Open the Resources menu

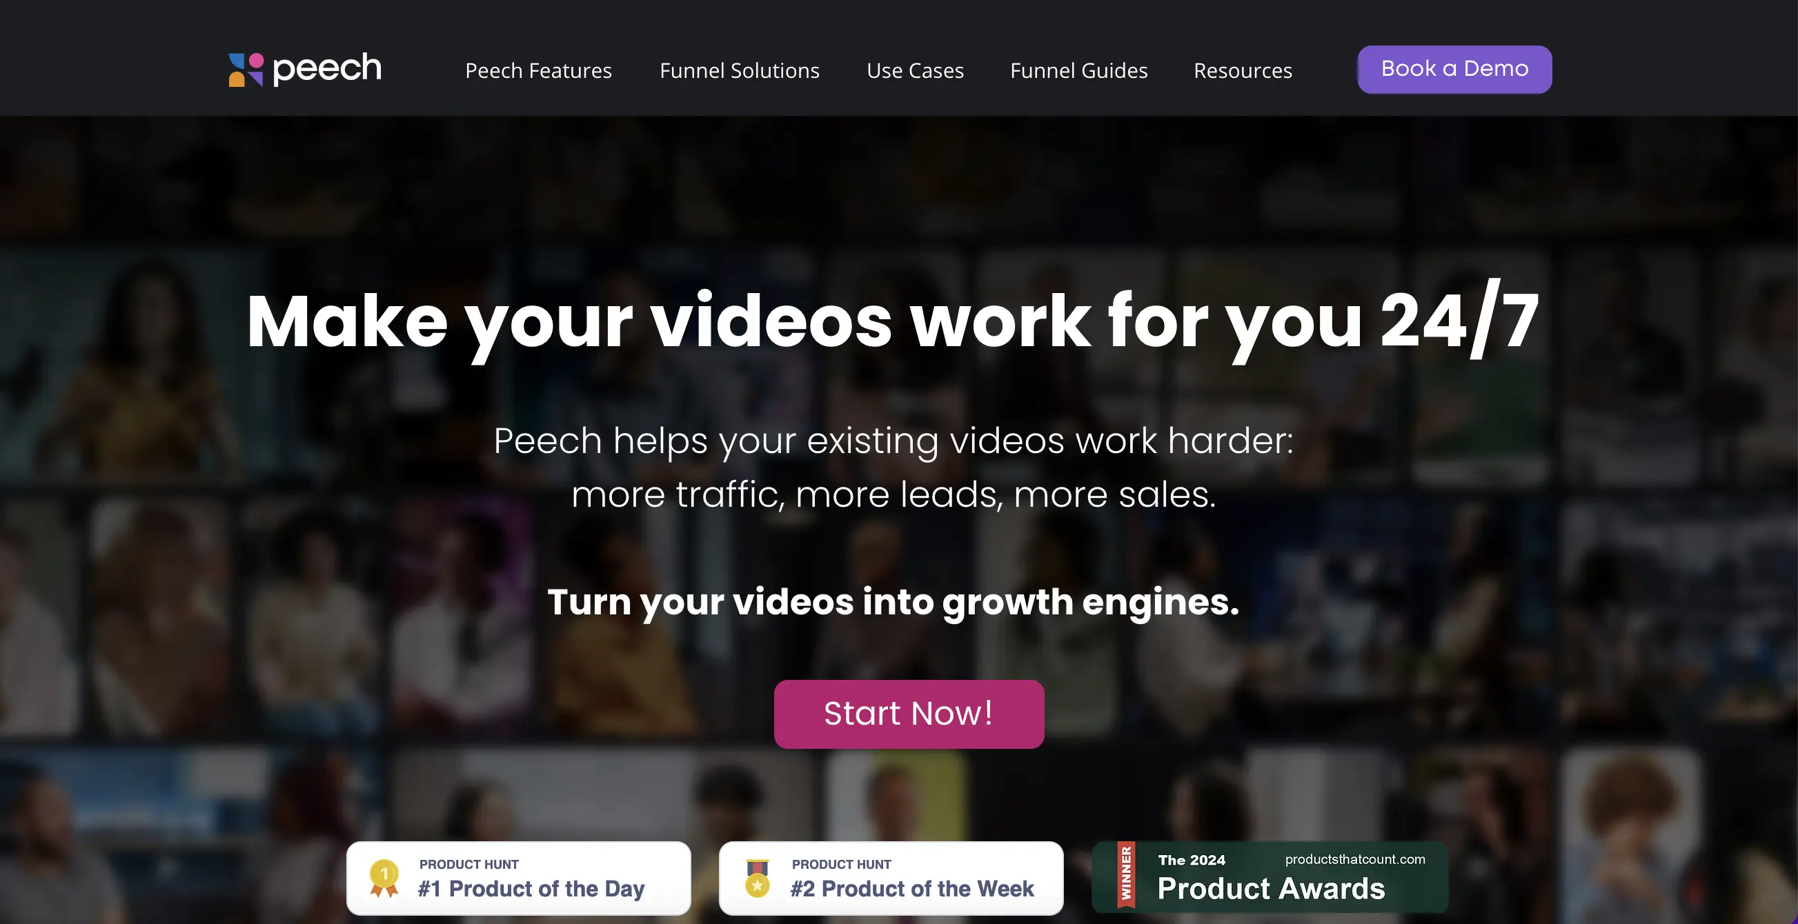pyautogui.click(x=1243, y=70)
